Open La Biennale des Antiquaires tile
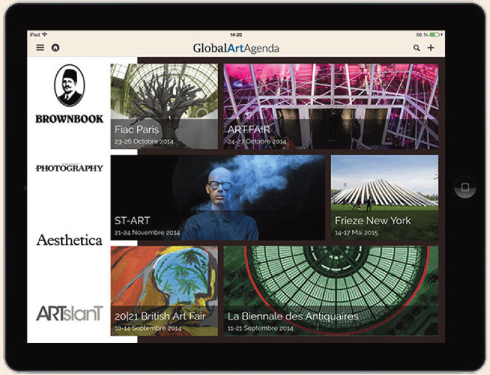 coord(331,290)
